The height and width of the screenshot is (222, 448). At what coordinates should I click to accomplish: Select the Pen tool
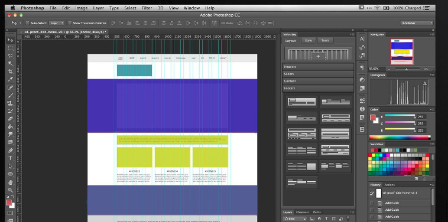10,151
